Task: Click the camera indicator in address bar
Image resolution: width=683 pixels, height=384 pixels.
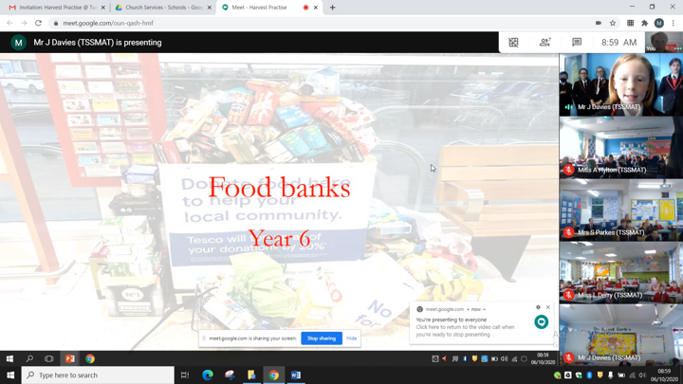Action: click(599, 23)
